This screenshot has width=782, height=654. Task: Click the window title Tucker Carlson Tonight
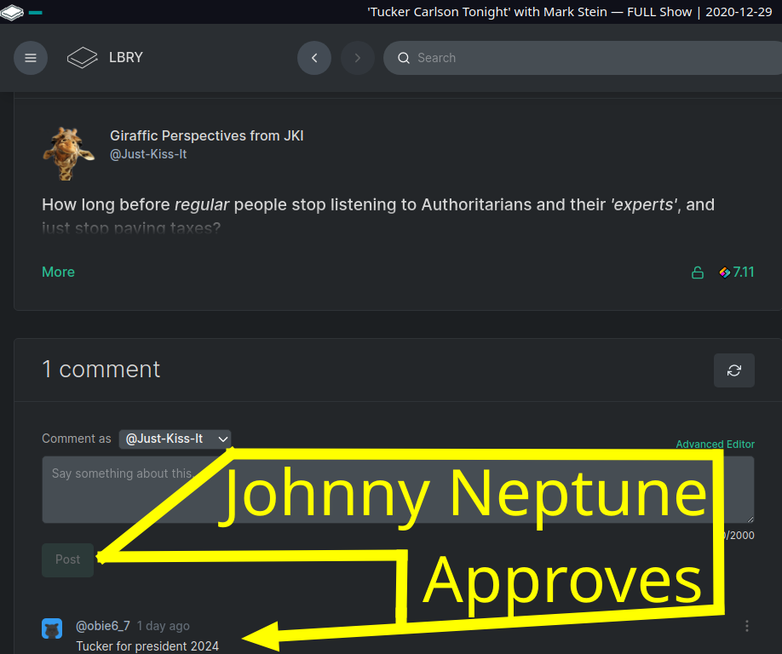pyautogui.click(x=570, y=12)
